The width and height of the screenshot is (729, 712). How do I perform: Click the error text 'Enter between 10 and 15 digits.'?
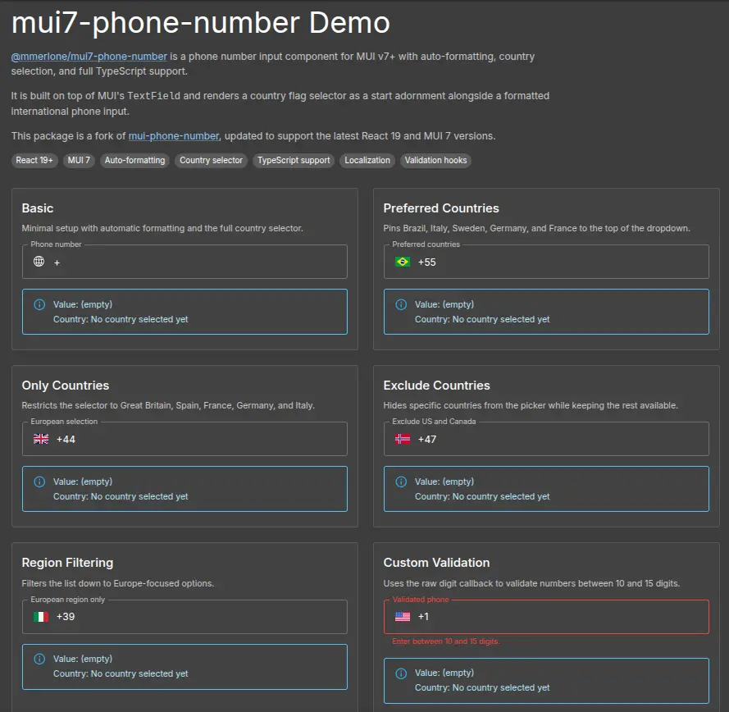tap(446, 641)
